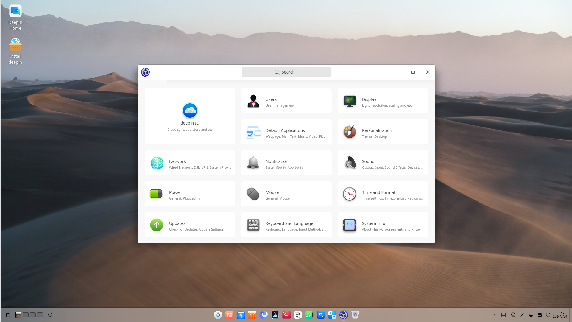
Task: Expand hidden tray icons with the chevron
Action: [495, 315]
